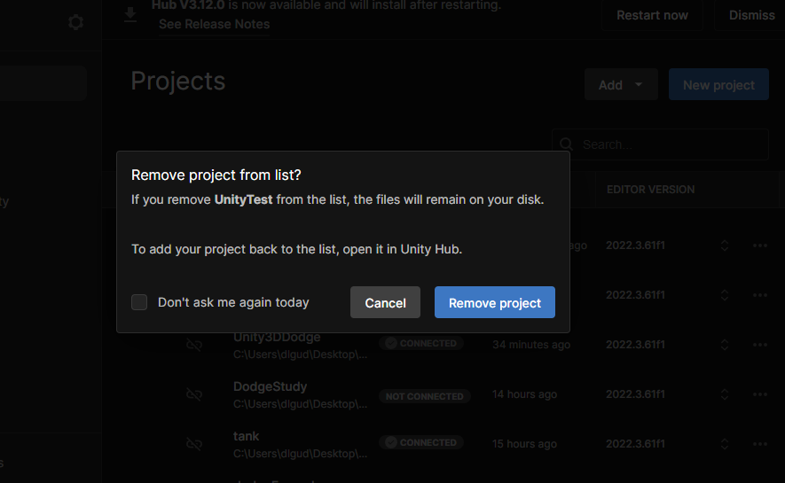Image resolution: width=785 pixels, height=483 pixels.
Task: Open more options menu for tank
Action: [x=760, y=443]
